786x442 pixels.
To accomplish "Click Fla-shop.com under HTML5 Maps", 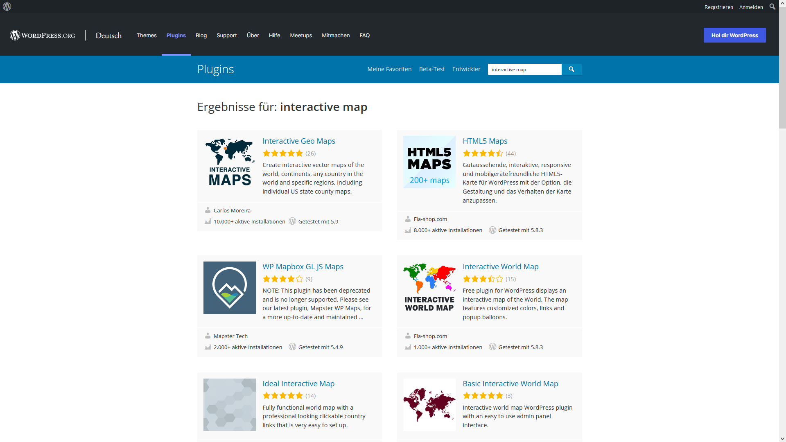I will click(x=430, y=219).
